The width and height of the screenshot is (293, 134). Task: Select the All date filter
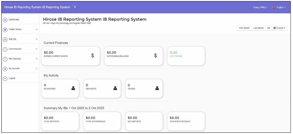point(269,28)
